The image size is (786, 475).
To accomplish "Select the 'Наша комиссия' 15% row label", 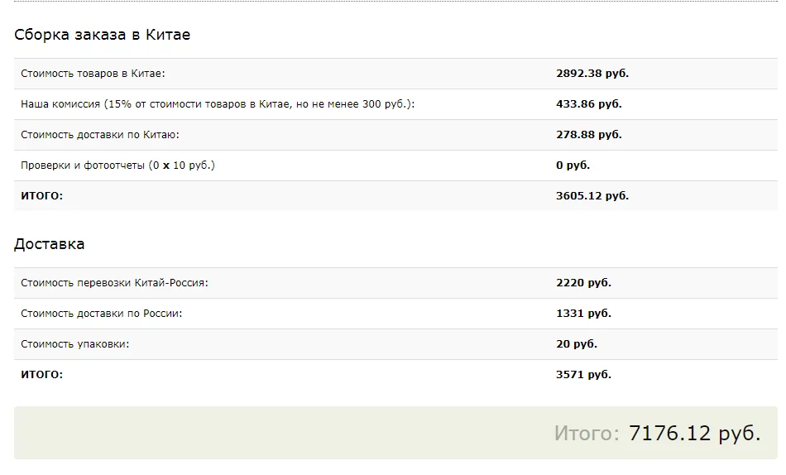I will click(218, 103).
